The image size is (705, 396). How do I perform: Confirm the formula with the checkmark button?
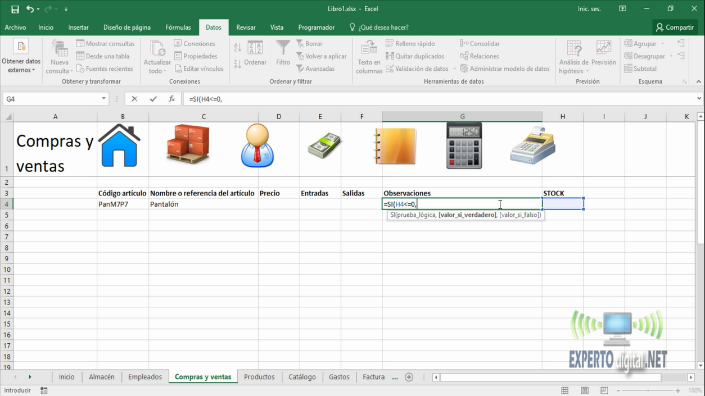[x=153, y=99]
